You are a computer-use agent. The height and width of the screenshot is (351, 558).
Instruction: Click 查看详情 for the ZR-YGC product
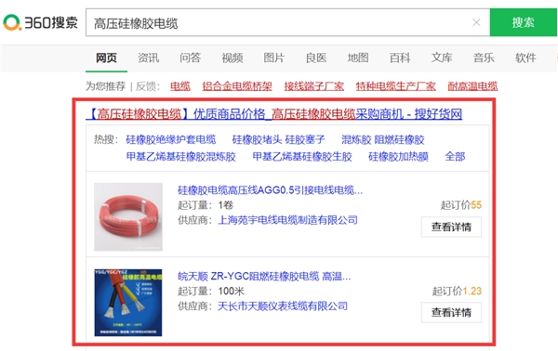point(451,312)
